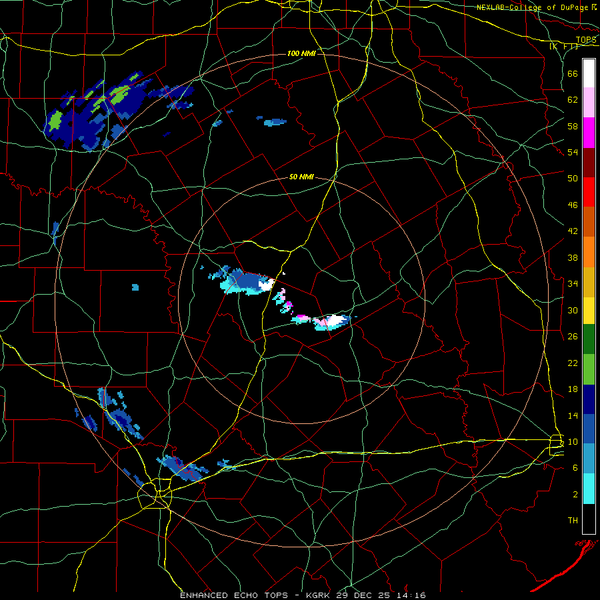Click the white echo top blob near radar center
This screenshot has width=600, height=600.
pyautogui.click(x=266, y=284)
